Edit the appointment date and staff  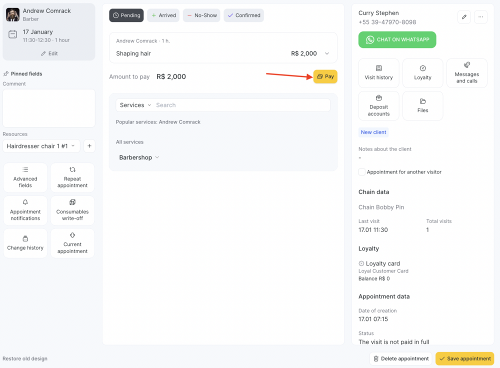point(49,53)
